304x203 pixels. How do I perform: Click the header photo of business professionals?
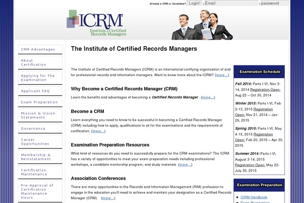[202, 25]
